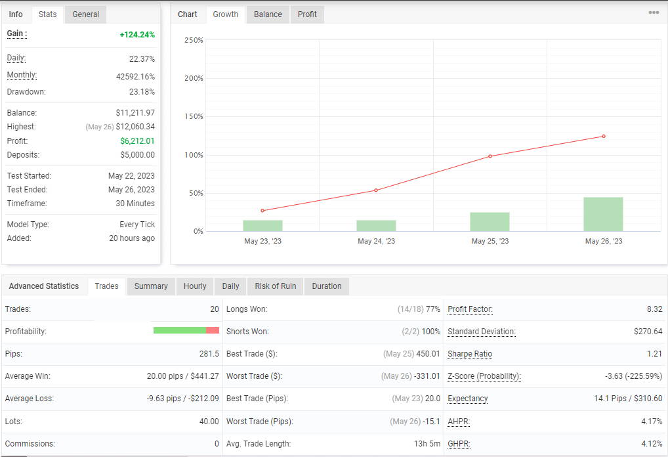
Task: Select the Info tab
Action: coord(16,14)
